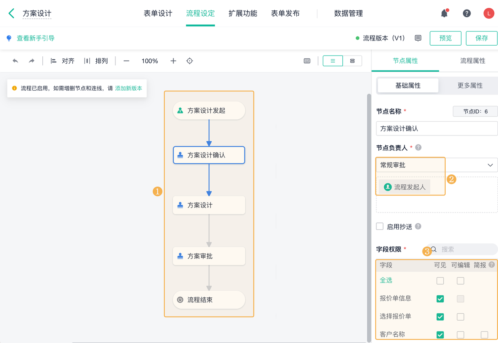
Task: Click the redo arrow icon
Action: coord(32,61)
